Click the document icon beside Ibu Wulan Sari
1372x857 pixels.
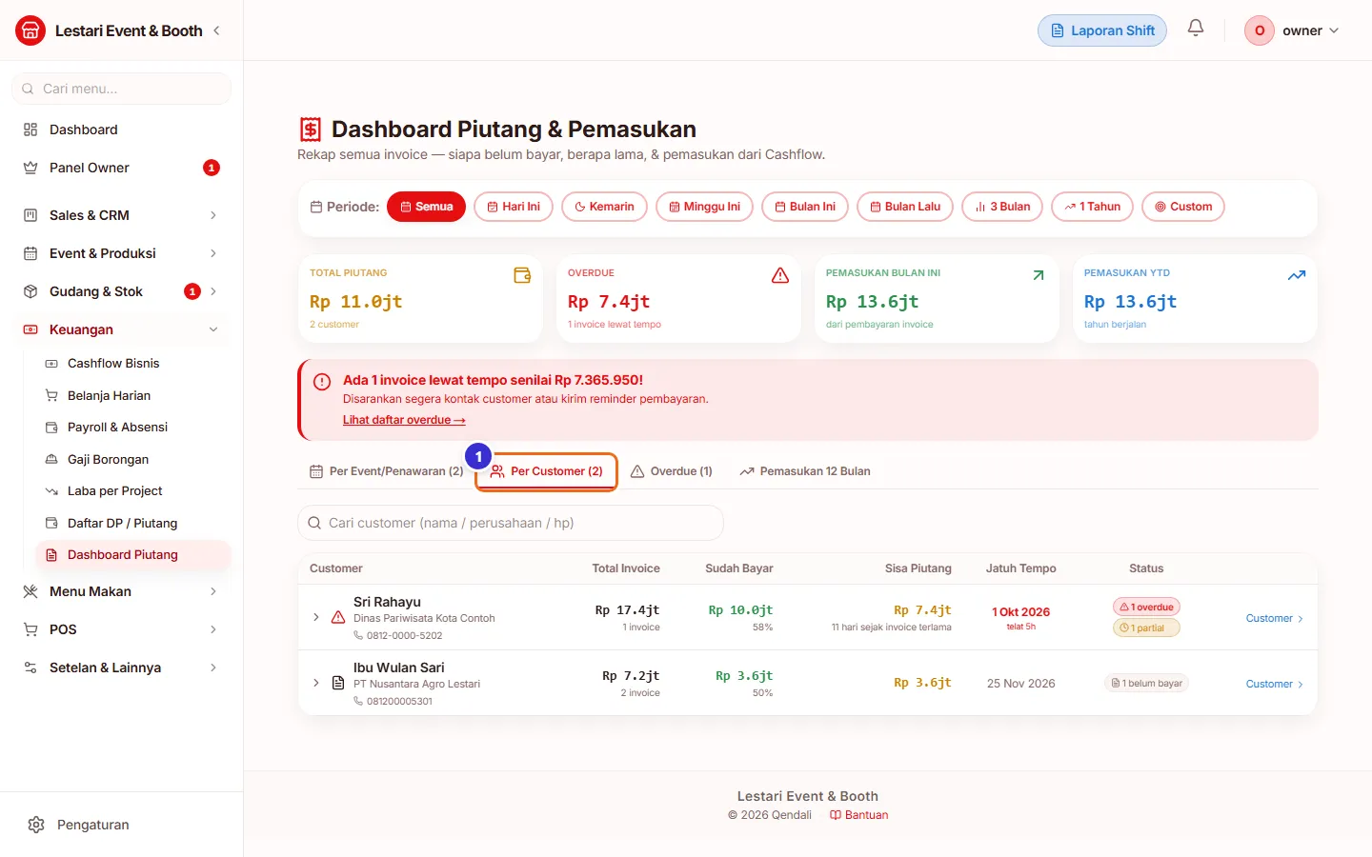pyautogui.click(x=338, y=683)
